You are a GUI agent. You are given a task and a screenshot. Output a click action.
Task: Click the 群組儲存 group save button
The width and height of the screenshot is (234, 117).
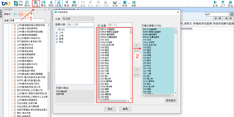(171, 100)
